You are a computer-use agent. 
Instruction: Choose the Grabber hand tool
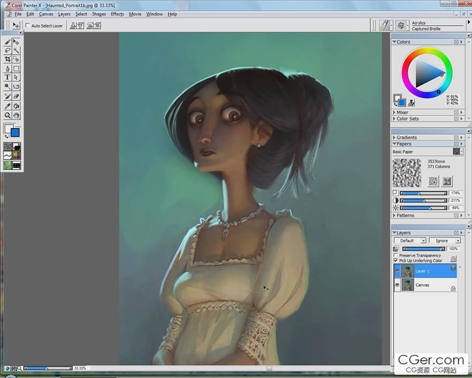tap(17, 115)
